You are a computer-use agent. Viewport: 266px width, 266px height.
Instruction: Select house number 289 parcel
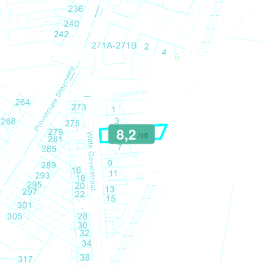click(49, 166)
